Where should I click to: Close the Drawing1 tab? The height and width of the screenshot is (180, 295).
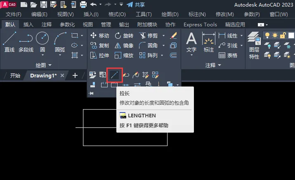[x=62, y=75]
